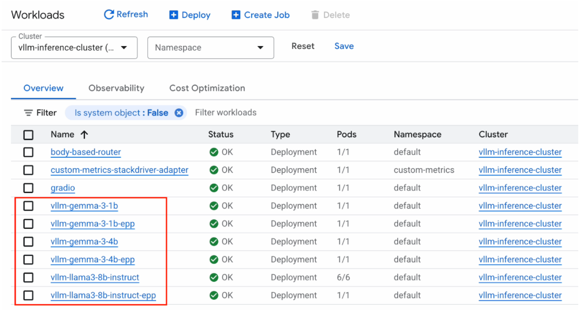Switch to the Overview tab

[43, 88]
